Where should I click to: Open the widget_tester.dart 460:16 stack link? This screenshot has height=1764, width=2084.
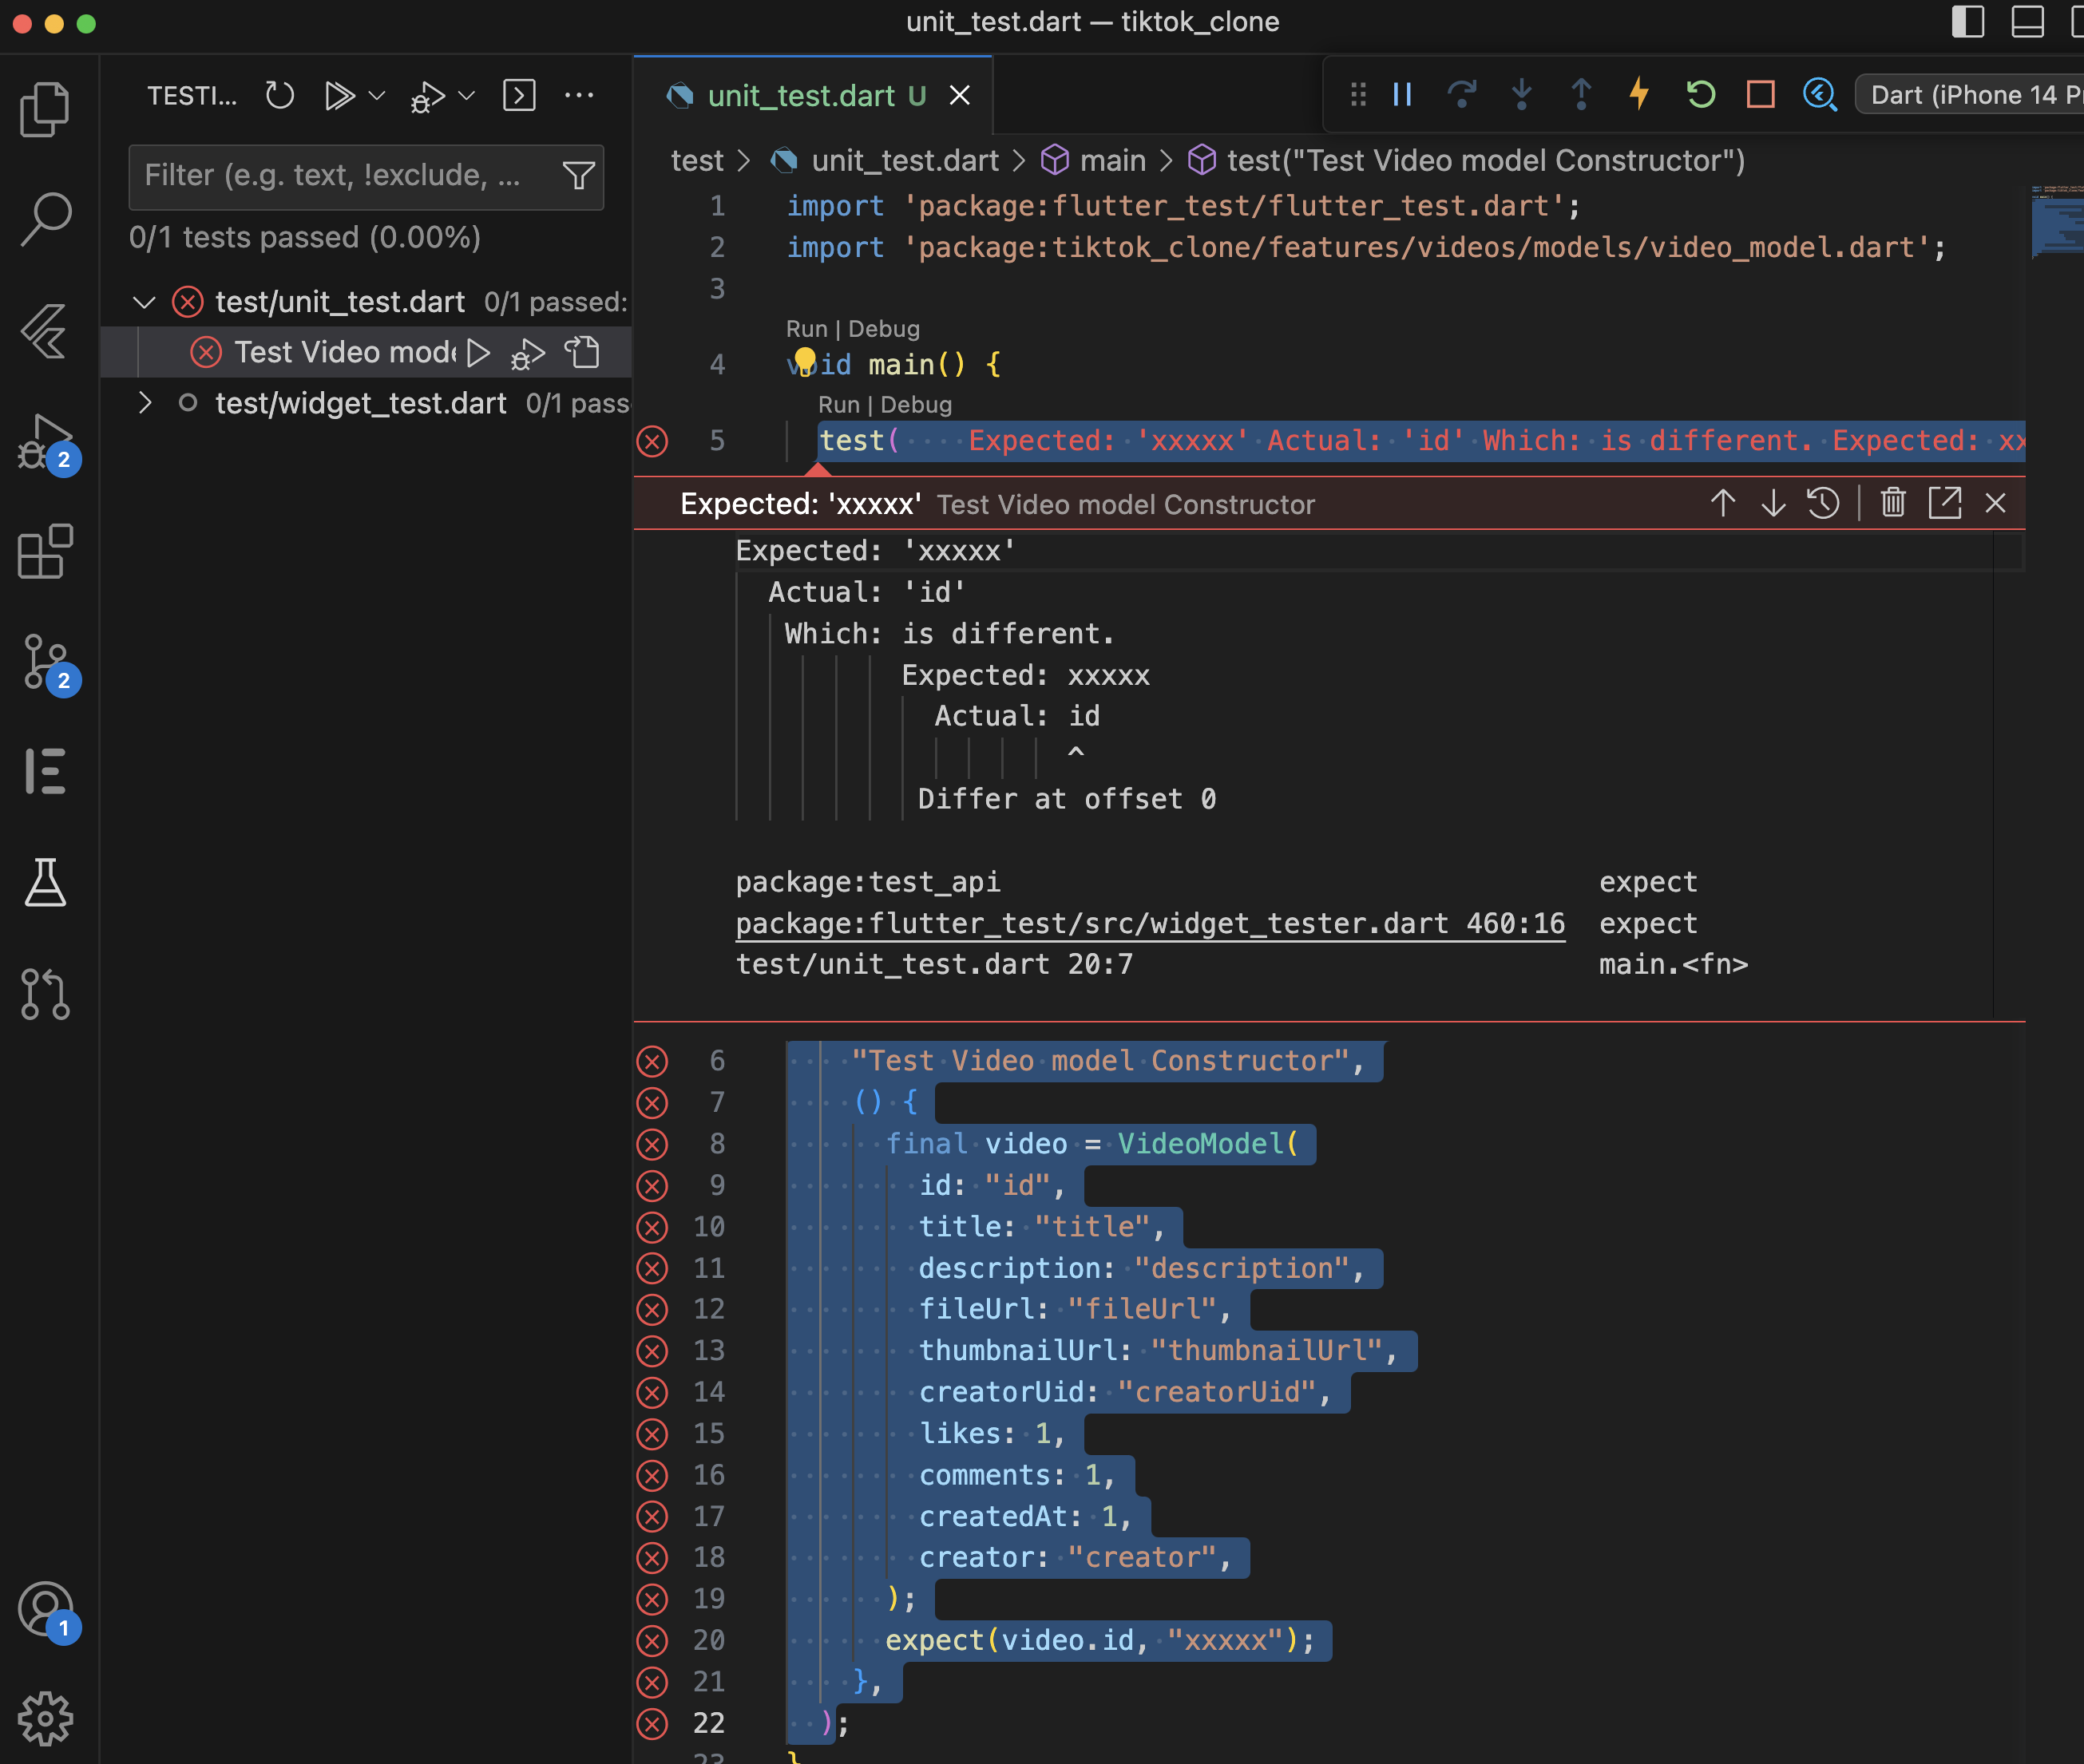[x=1150, y=923]
